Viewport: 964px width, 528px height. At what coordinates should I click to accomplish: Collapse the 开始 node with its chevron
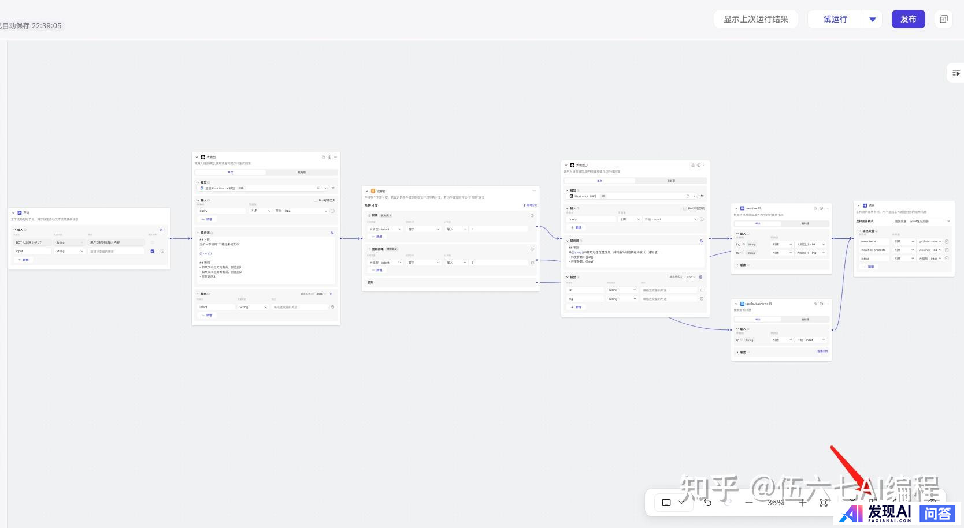tap(13, 213)
